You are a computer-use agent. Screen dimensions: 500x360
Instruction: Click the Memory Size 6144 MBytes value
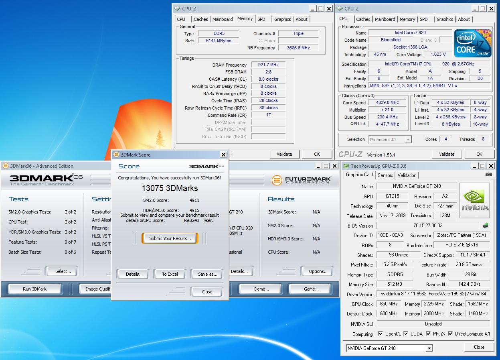[219, 41]
